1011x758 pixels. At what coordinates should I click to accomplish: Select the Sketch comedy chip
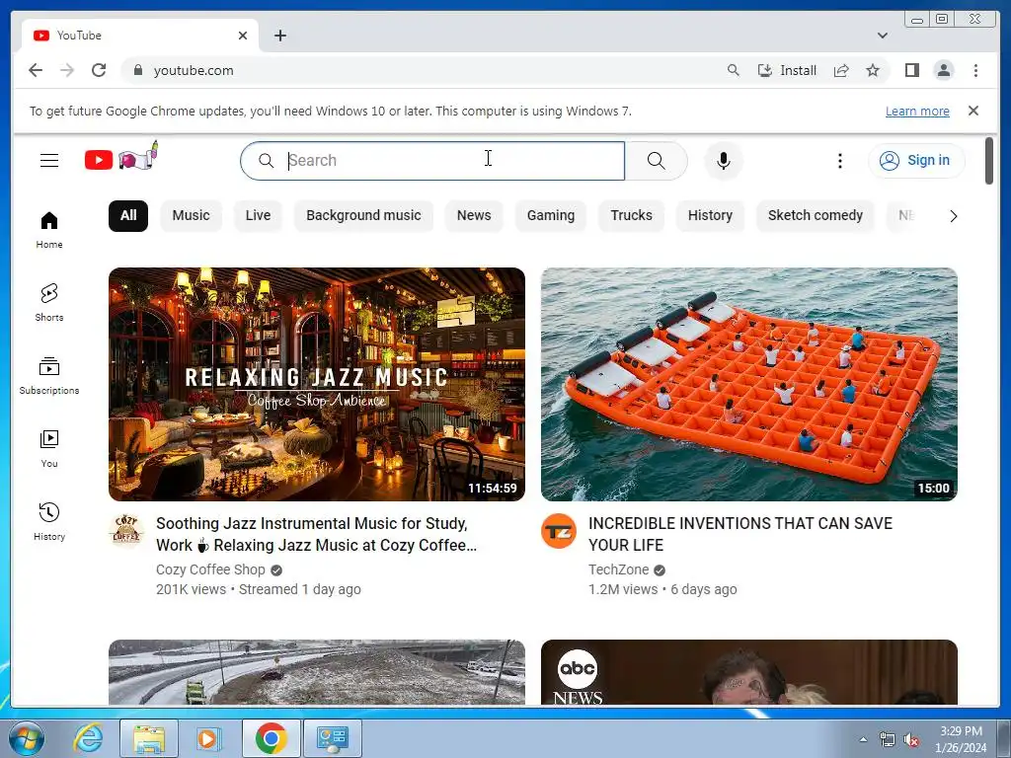(815, 215)
